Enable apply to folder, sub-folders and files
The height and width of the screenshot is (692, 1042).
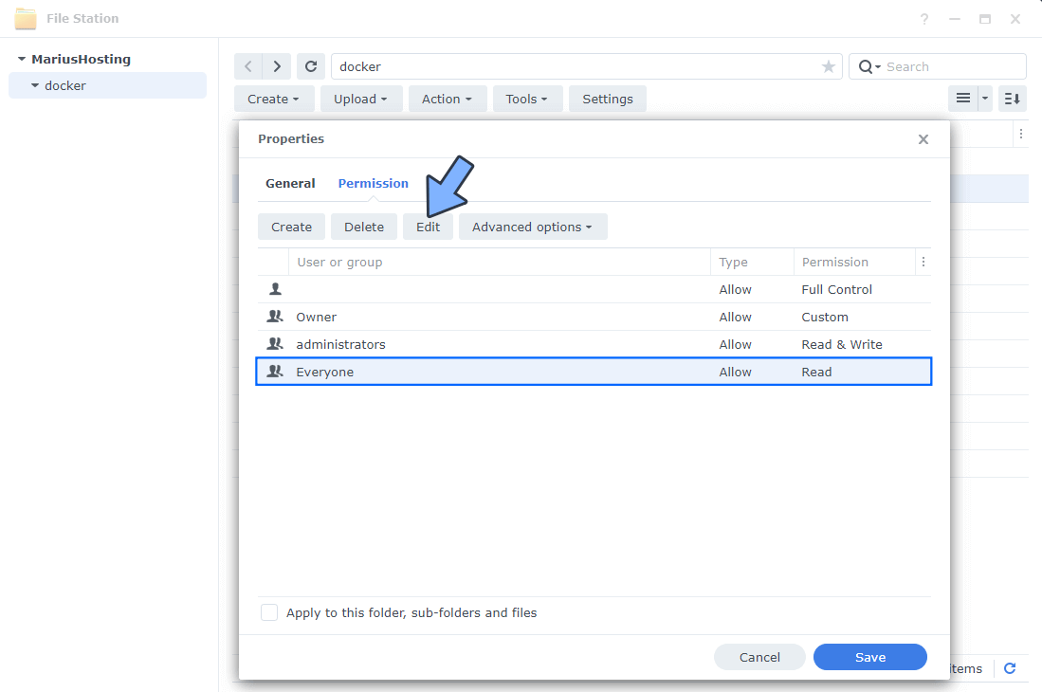pyautogui.click(x=268, y=611)
